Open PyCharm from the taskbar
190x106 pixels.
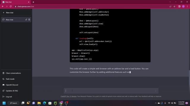56,103
